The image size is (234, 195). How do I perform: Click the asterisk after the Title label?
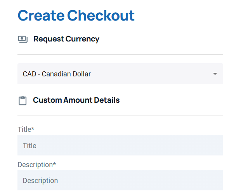33,128
